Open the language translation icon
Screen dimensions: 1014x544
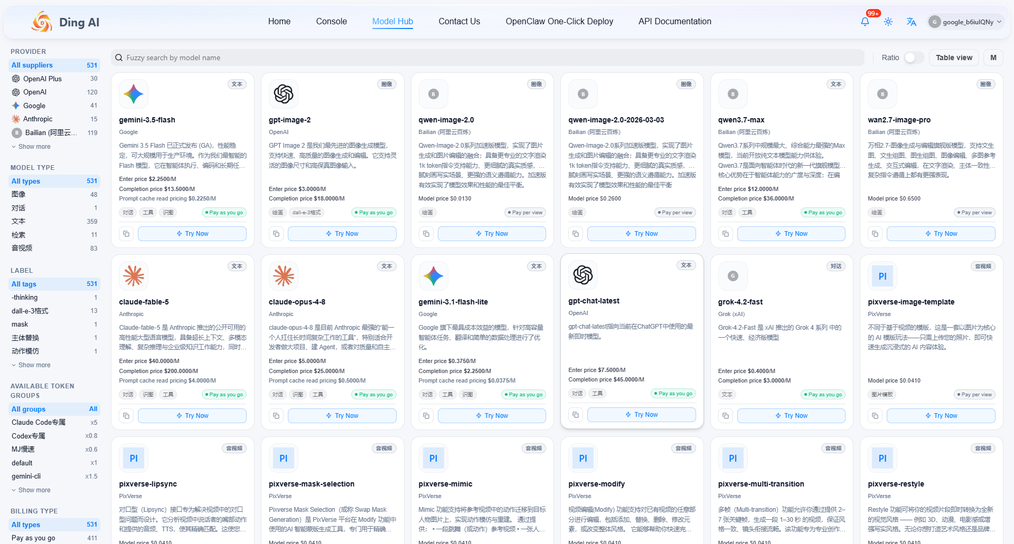pyautogui.click(x=912, y=22)
